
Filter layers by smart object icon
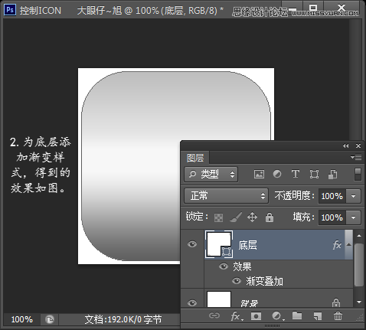(332, 175)
